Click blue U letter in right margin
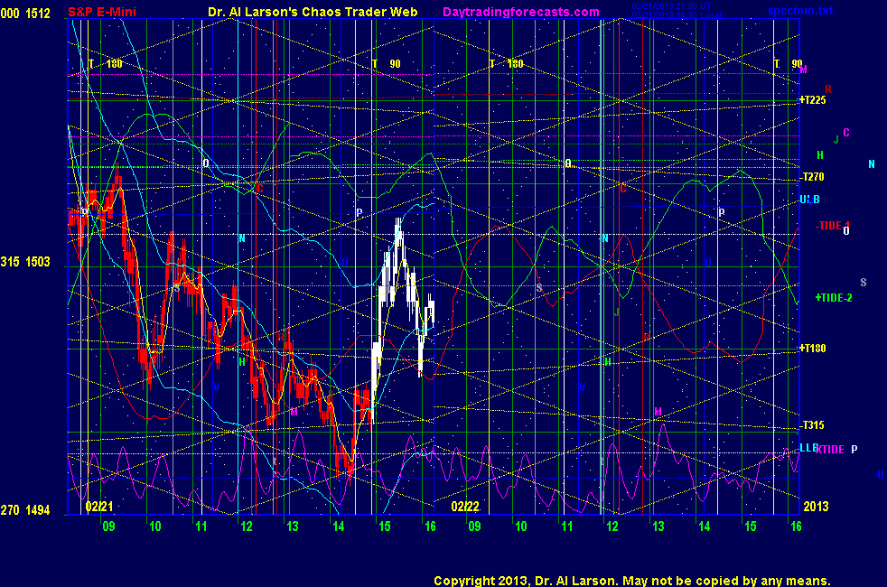This screenshot has height=587, width=887. coord(880,474)
